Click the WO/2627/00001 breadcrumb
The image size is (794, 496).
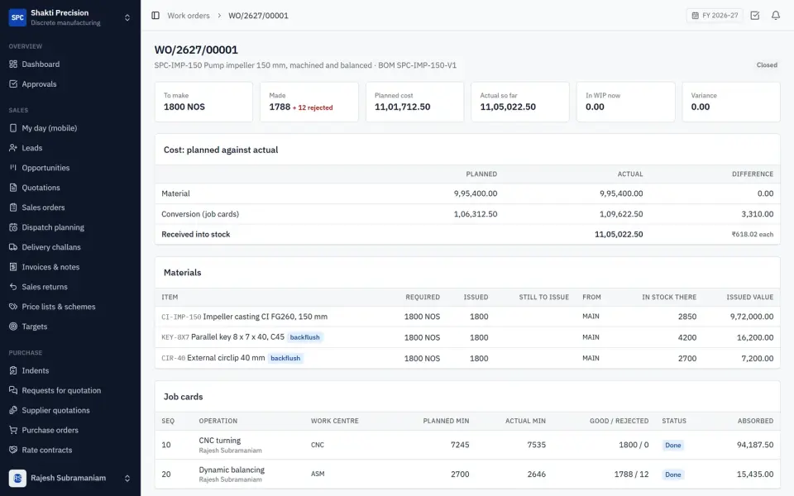point(258,16)
